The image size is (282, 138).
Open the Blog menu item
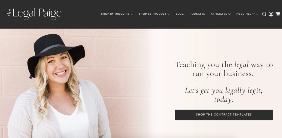point(180,14)
